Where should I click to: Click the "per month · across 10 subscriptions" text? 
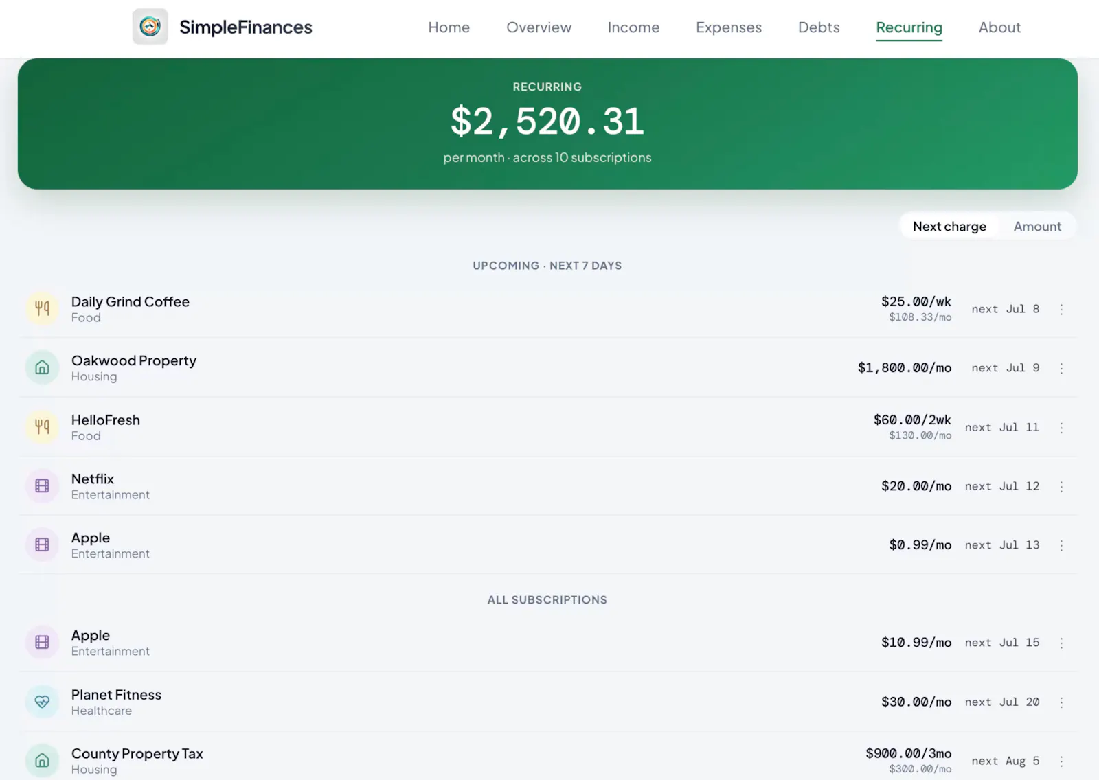point(547,157)
